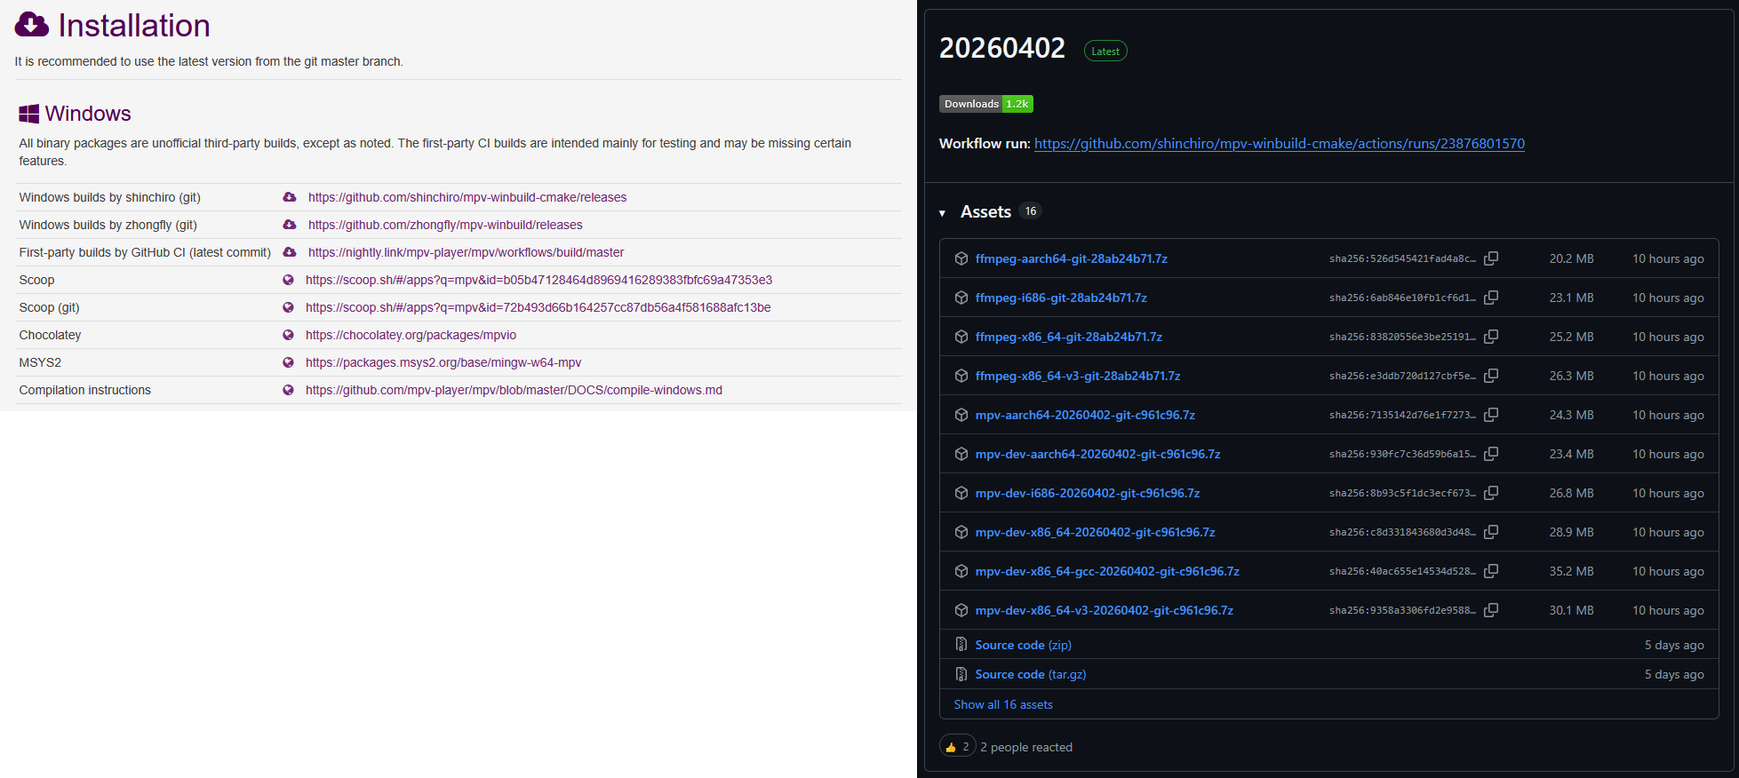Click package icon beside mpv-aarch64-20260402-git-c961c96.7z

[x=961, y=415]
